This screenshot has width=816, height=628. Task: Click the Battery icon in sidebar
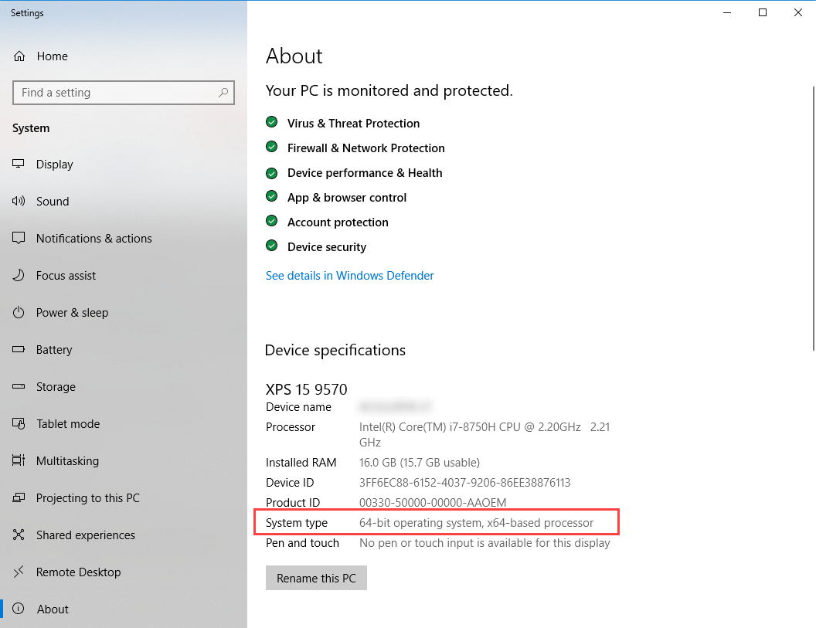[x=19, y=350]
